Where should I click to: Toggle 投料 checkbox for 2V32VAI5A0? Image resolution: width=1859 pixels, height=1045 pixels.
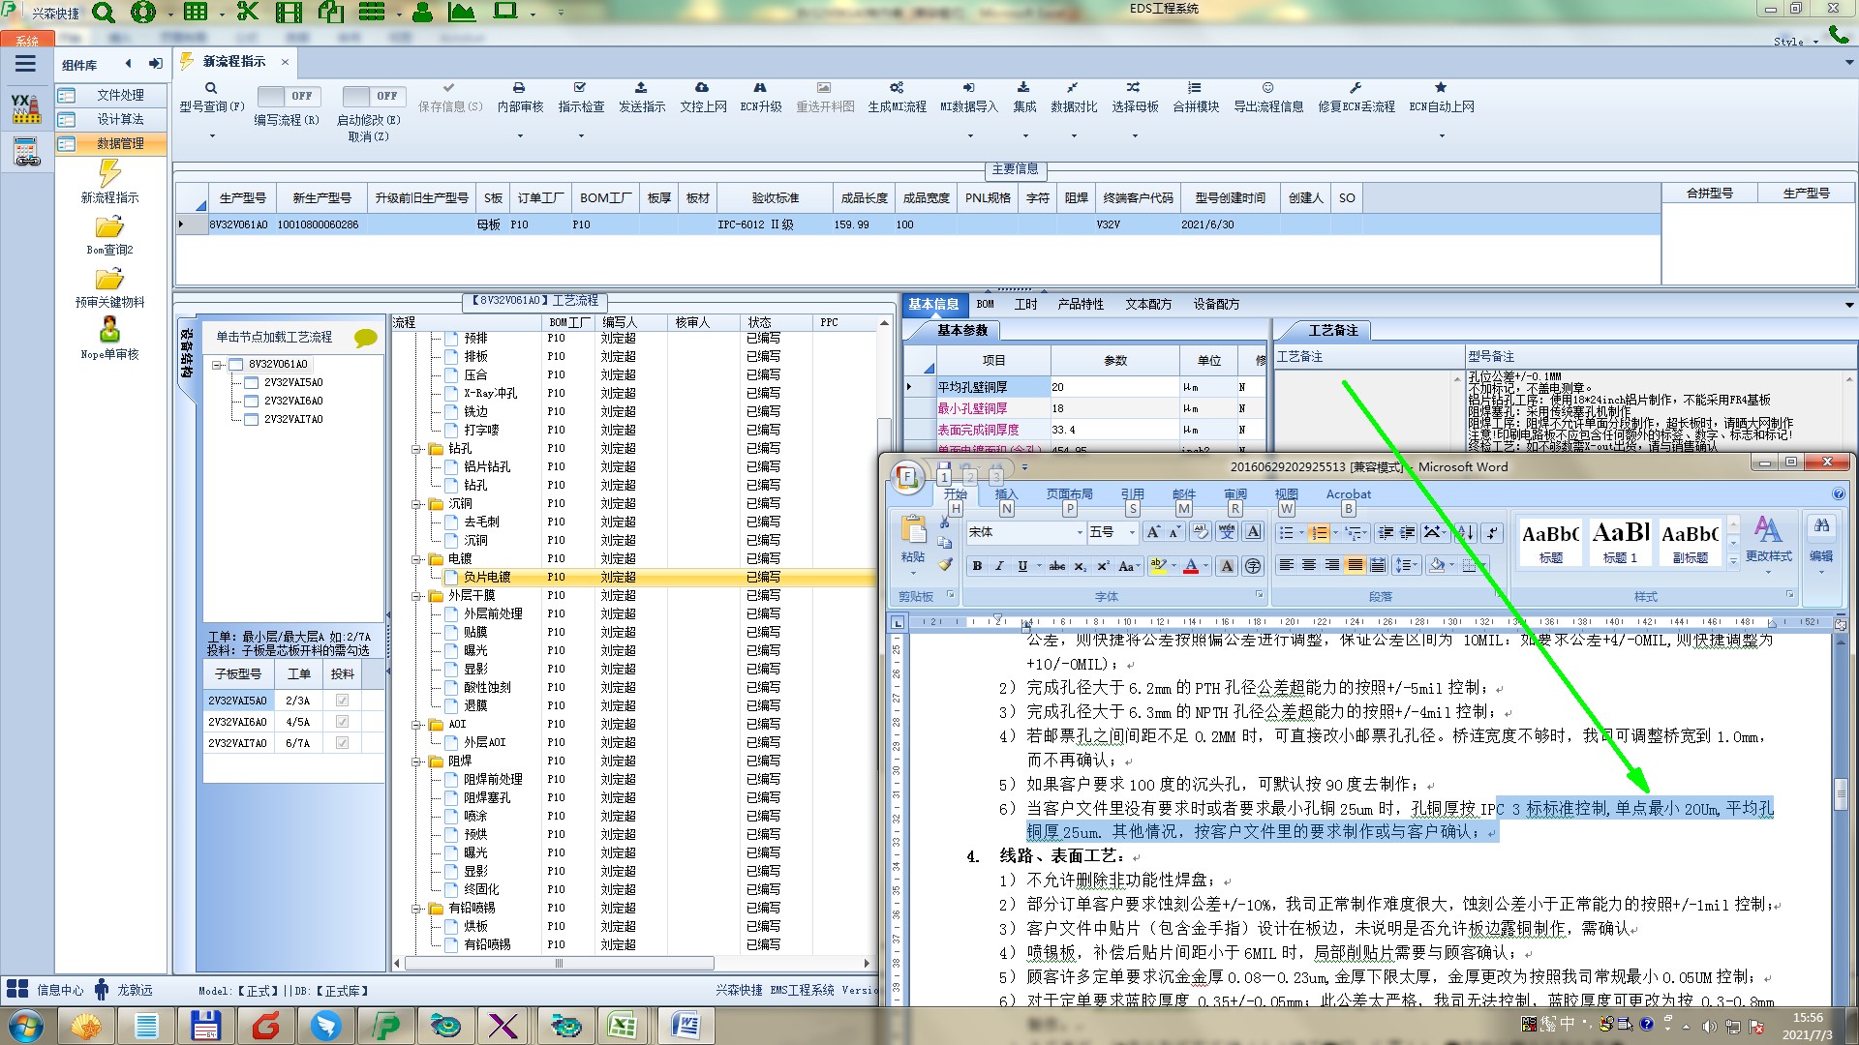point(342,701)
